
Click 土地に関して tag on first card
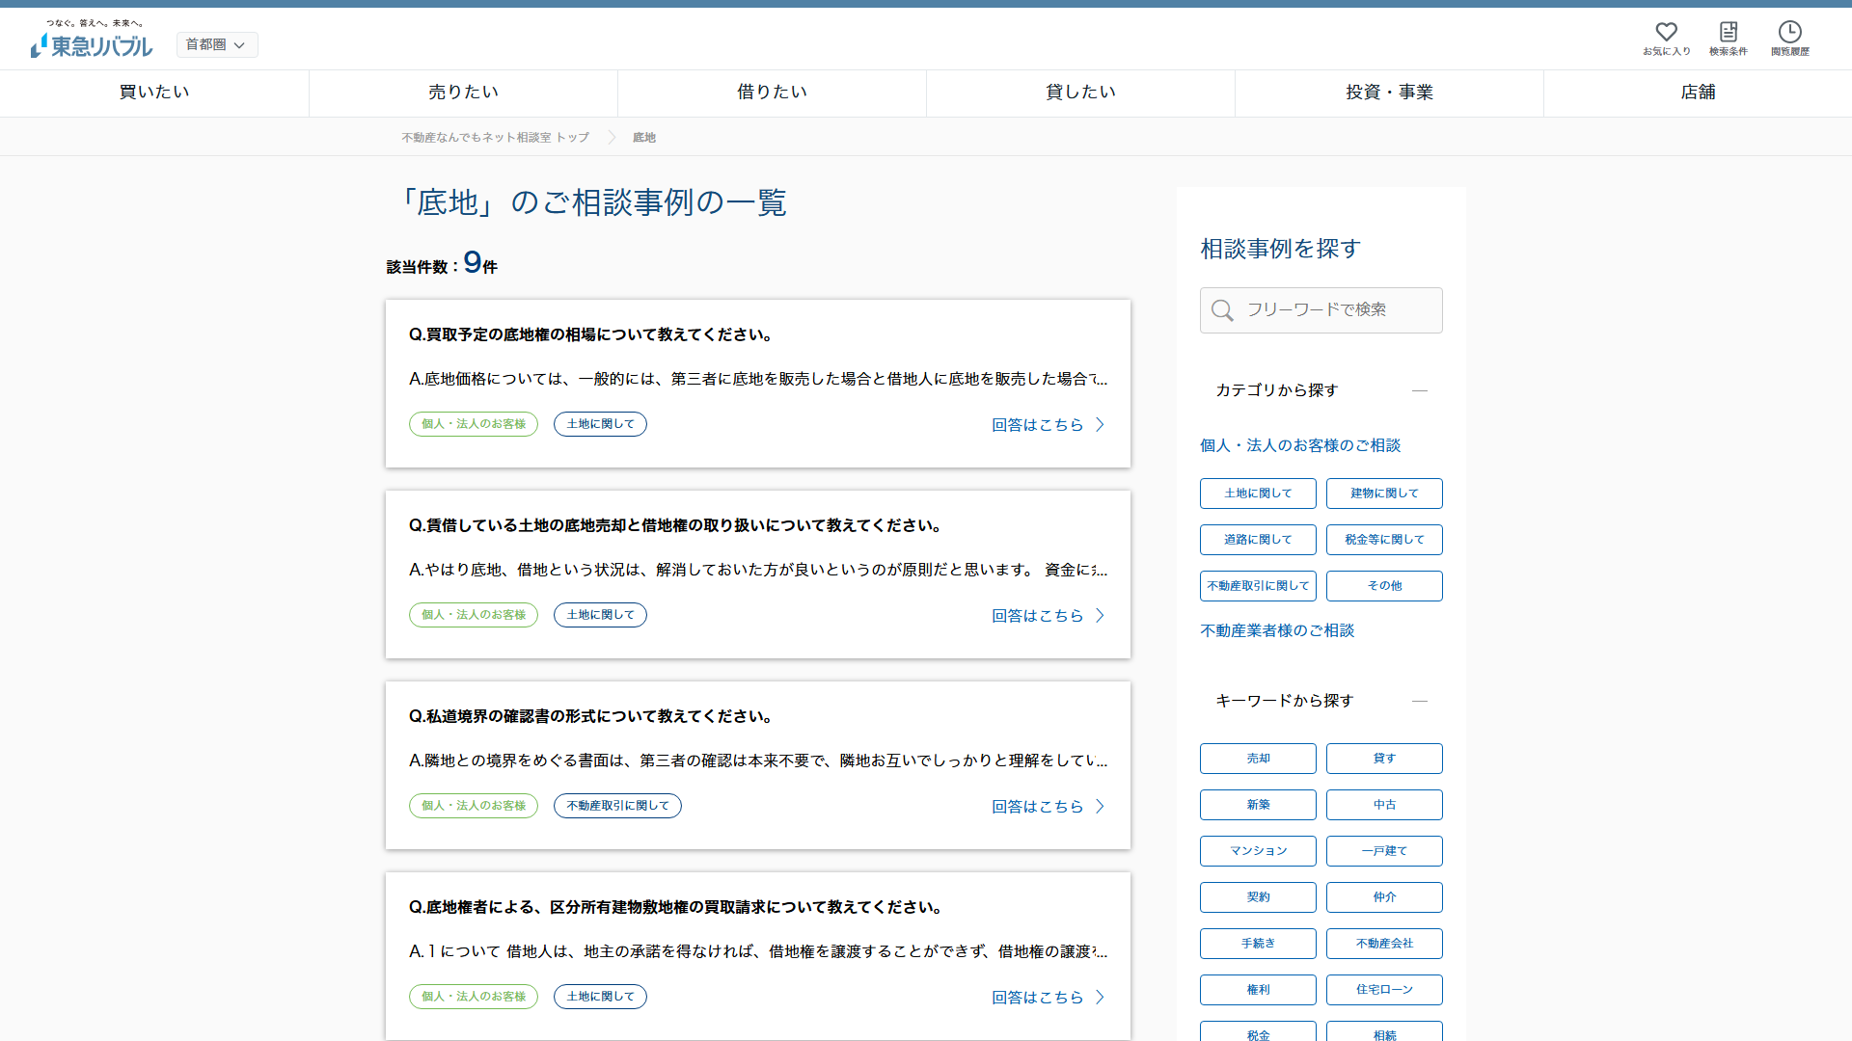click(x=600, y=424)
